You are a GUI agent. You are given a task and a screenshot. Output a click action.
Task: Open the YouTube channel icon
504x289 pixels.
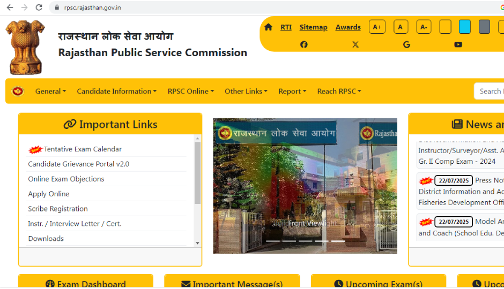pos(458,44)
